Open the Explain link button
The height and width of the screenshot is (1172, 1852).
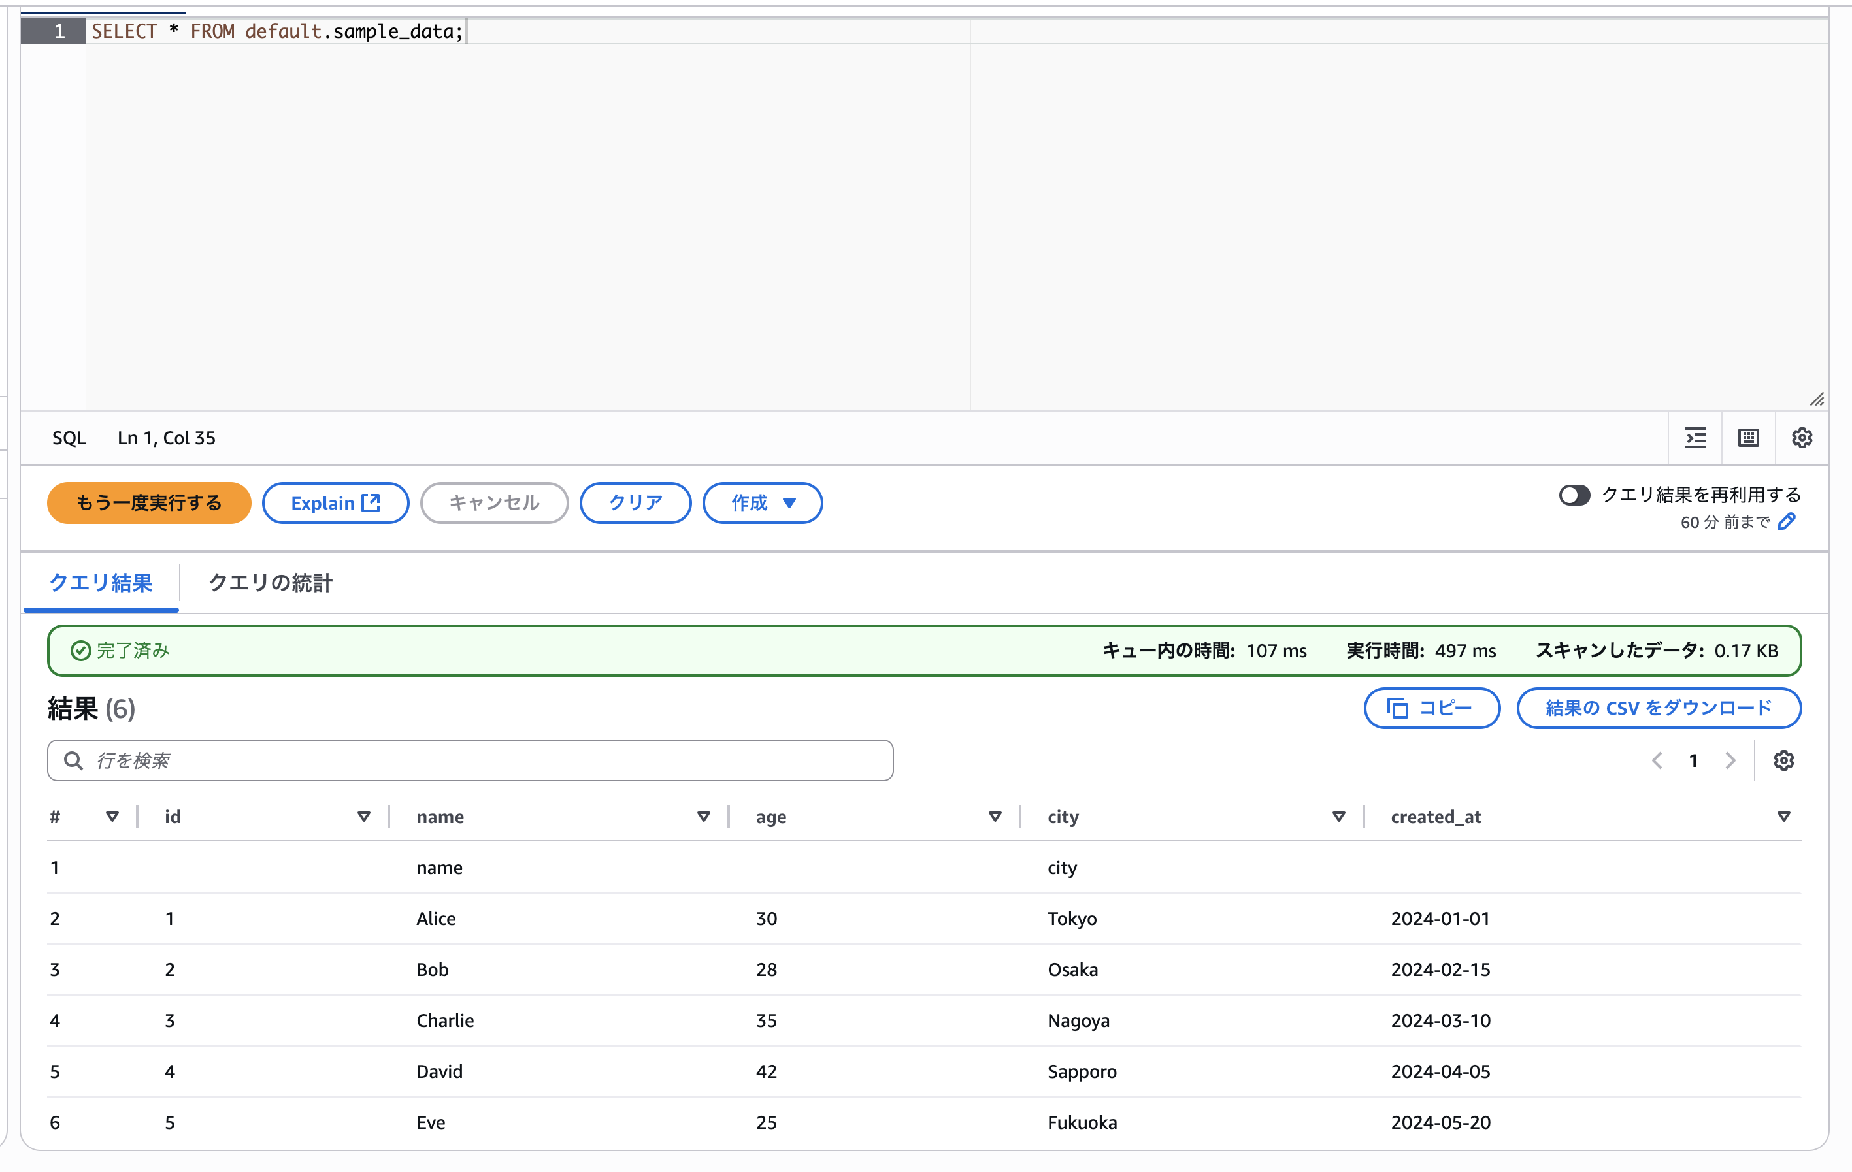tap(335, 503)
